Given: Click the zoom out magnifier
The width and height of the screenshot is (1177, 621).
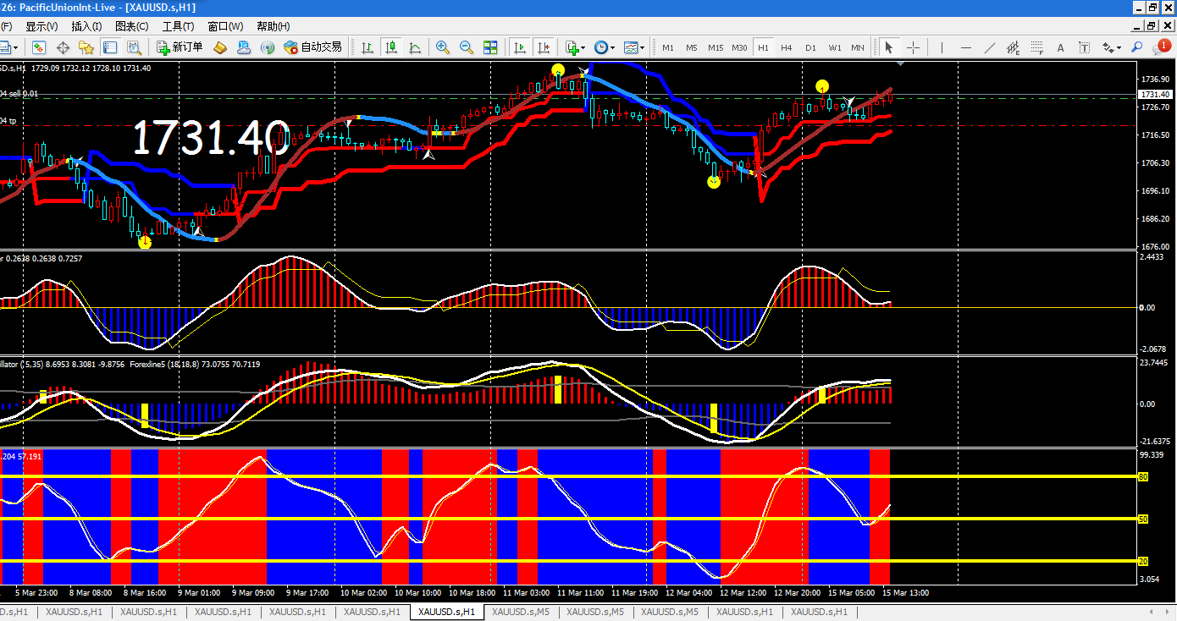Looking at the screenshot, I should 466,47.
